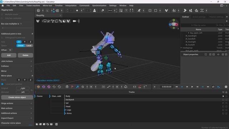Play the animation
This screenshot has height=129, width=229.
pyautogui.click(x=192, y=87)
